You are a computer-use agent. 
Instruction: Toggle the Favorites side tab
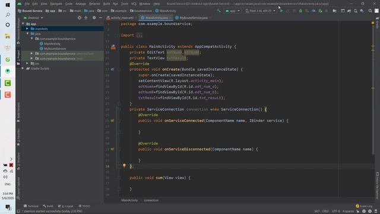pyautogui.click(x=18, y=137)
